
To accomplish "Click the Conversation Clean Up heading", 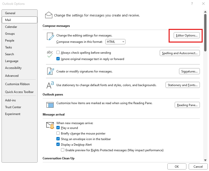I will coord(58,158).
